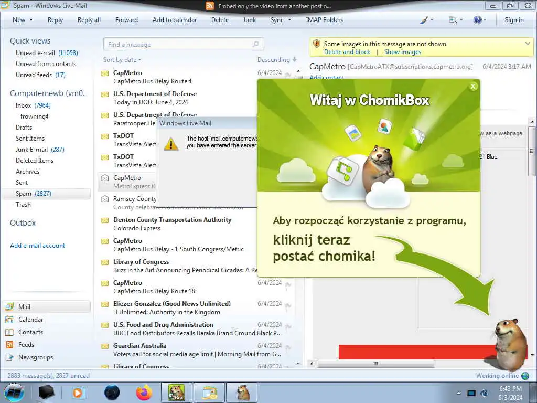Click Delete in the toolbar
This screenshot has width=537, height=403.
click(220, 20)
